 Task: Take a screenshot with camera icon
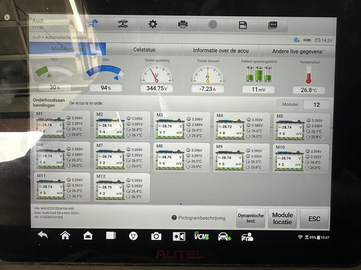point(156,236)
